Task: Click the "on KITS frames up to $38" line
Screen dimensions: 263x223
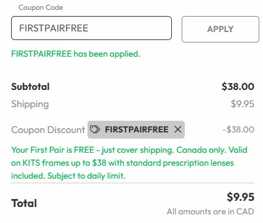Action: (x=59, y=163)
